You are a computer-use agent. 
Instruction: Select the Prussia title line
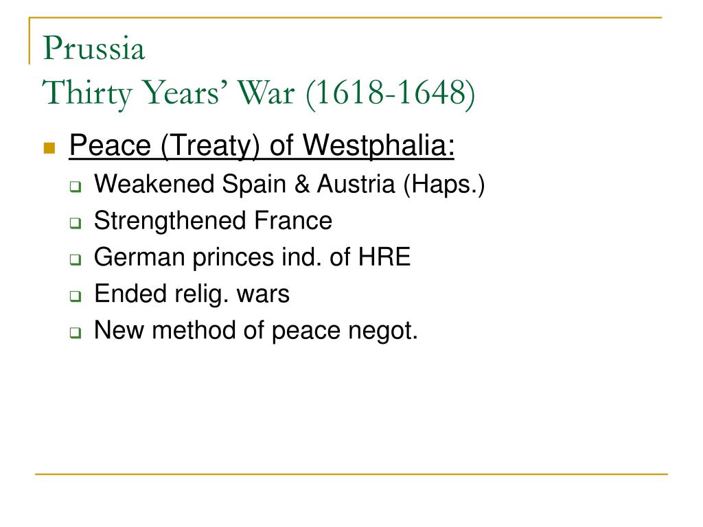pos(94,47)
